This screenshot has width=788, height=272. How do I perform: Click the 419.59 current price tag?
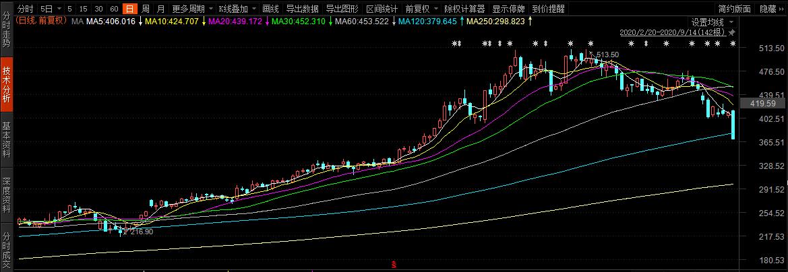pyautogui.click(x=763, y=104)
